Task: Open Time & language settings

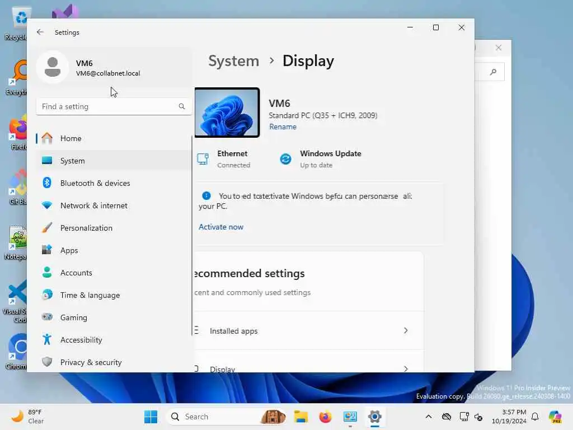Action: (x=114, y=295)
